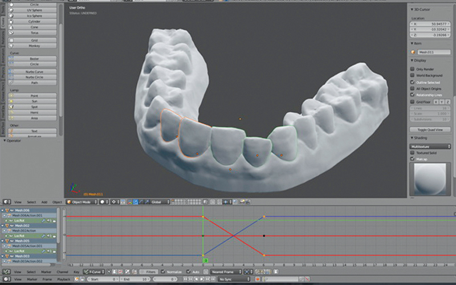Add a Nurbs Curve object
Viewport: 456px width, 285px height.
tap(34, 72)
